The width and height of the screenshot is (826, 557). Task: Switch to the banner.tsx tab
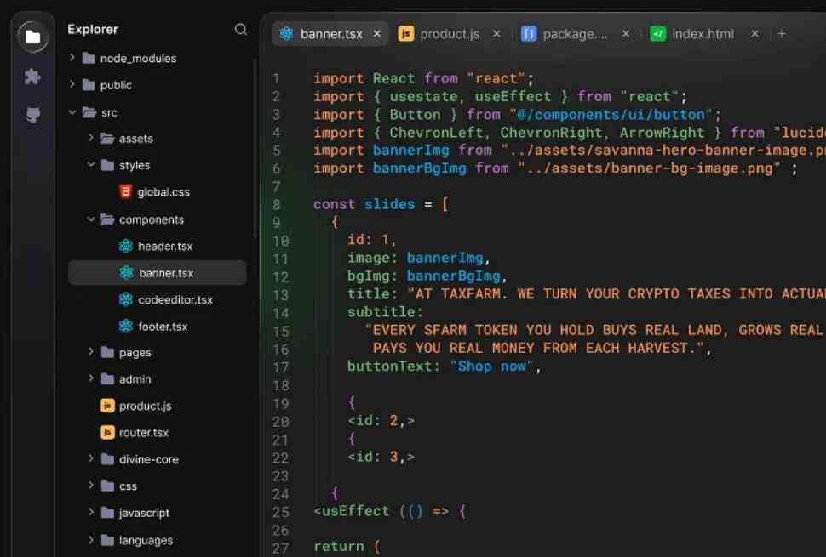tap(330, 34)
